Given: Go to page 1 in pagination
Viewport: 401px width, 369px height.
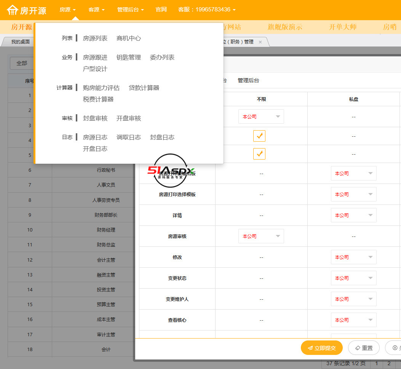Looking at the screenshot, I should 377,364.
